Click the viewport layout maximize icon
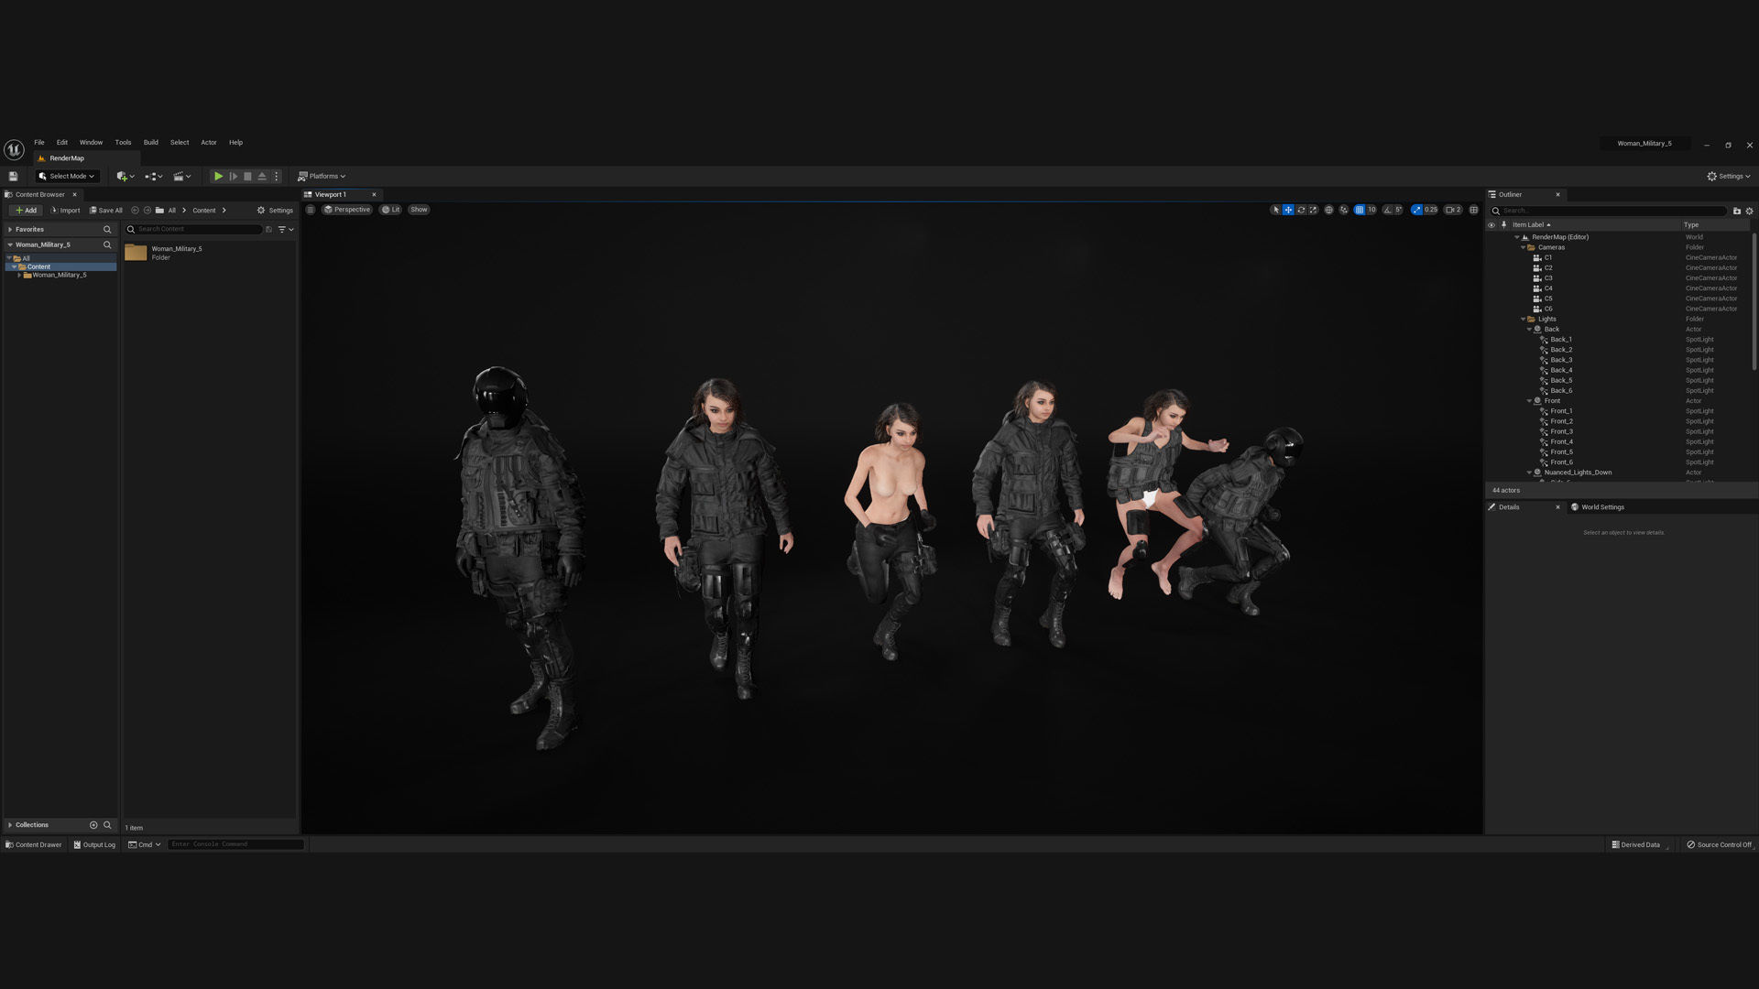 pos(1474,210)
